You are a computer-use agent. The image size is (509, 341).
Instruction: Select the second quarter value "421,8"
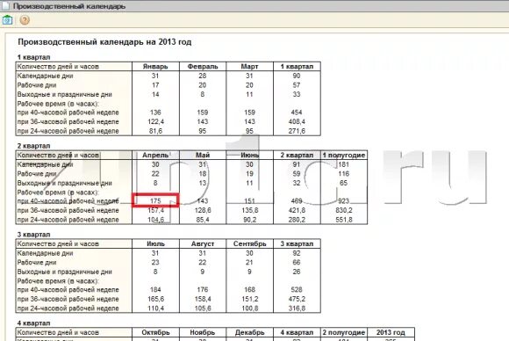pyautogui.click(x=297, y=211)
